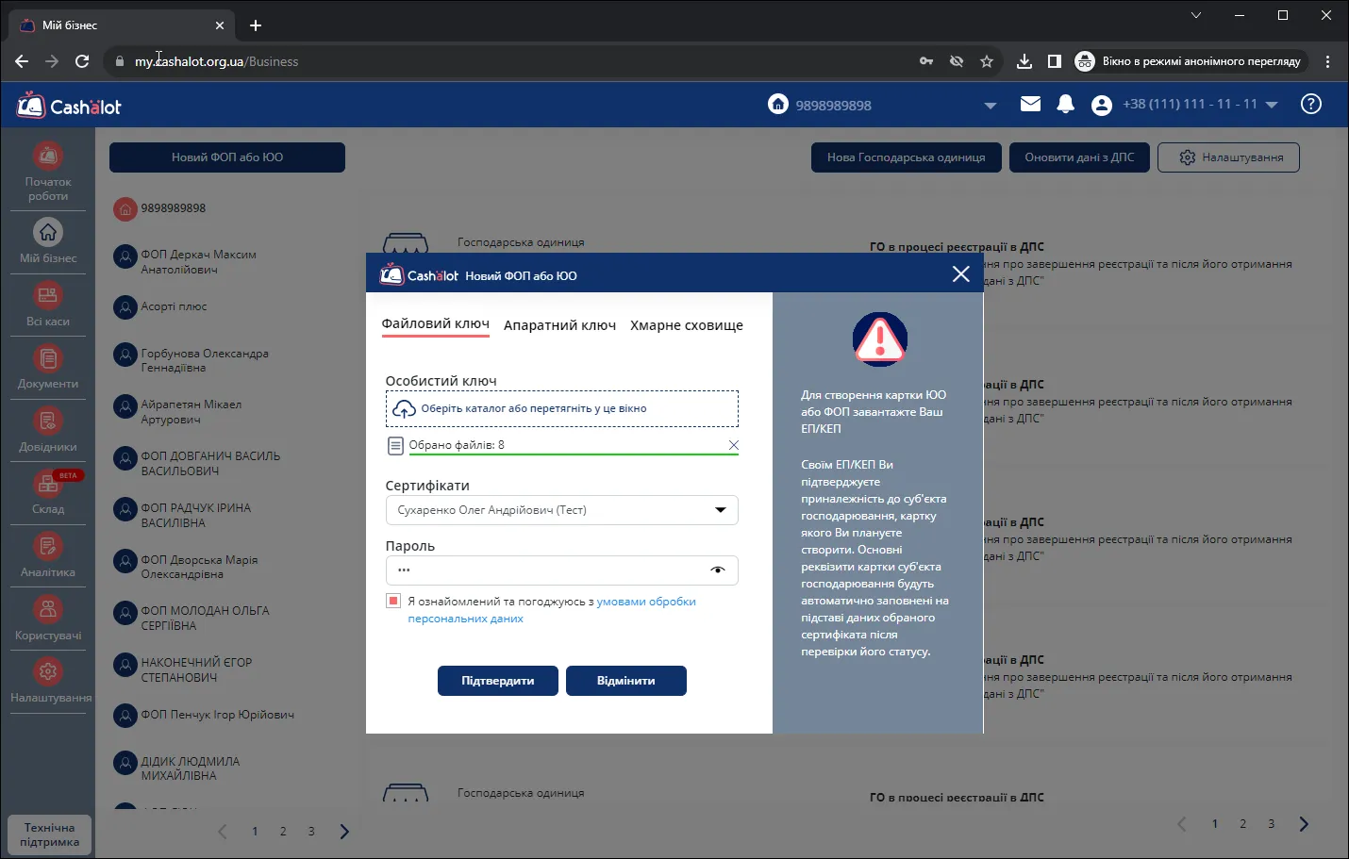Open Користувачі sidebar section
This screenshot has width=1349, height=859.
pyautogui.click(x=48, y=619)
